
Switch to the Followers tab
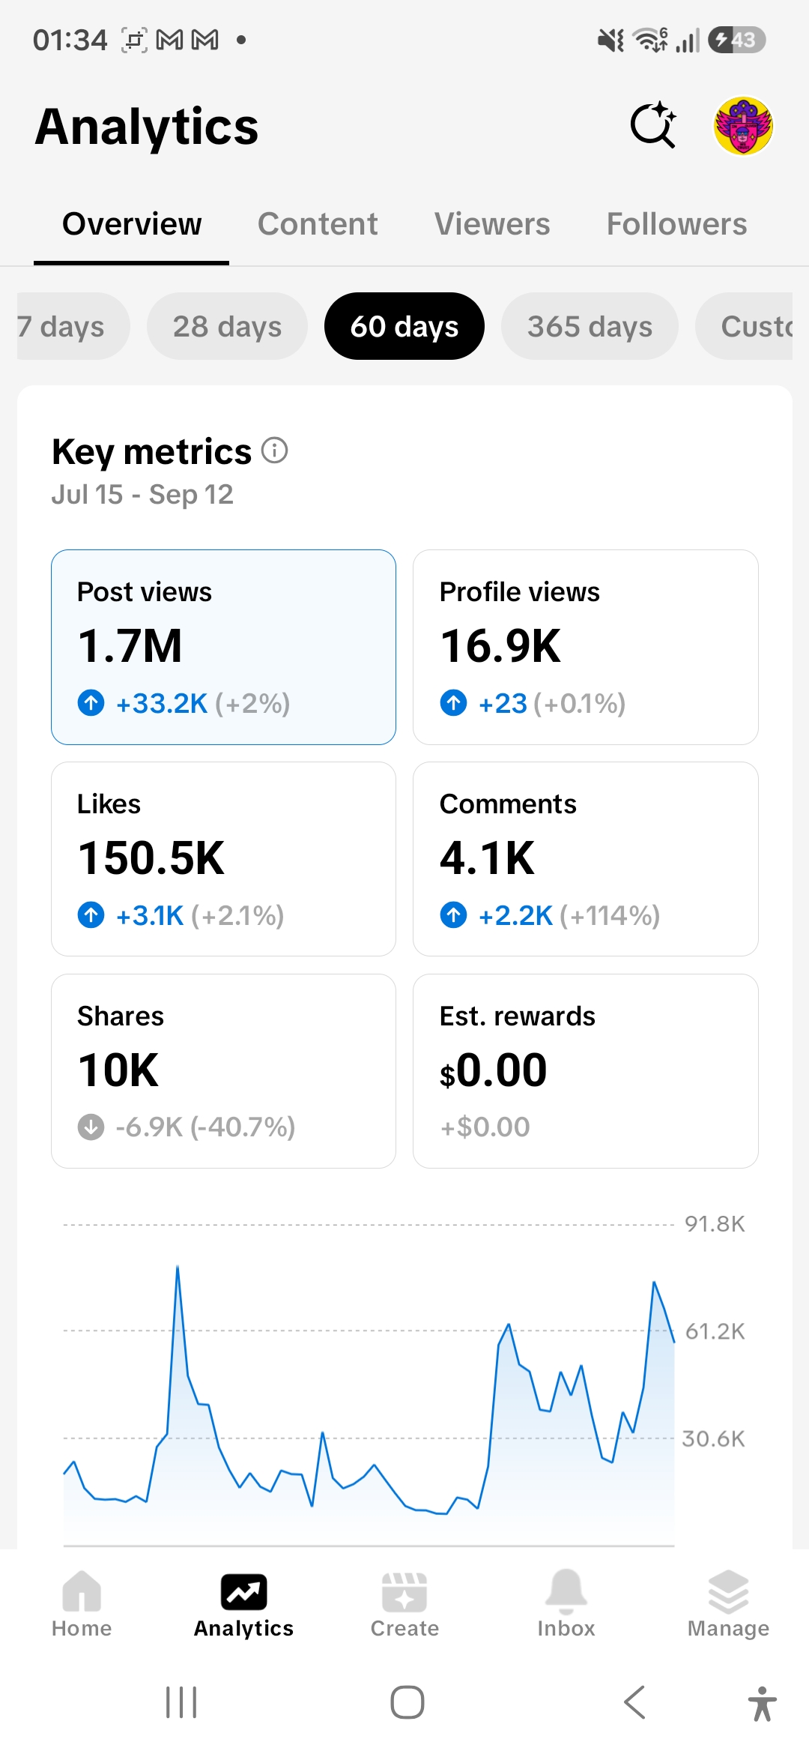pos(676,224)
